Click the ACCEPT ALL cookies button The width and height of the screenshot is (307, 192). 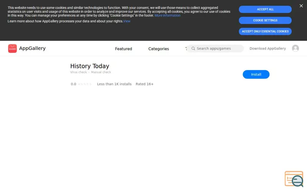[265, 9]
